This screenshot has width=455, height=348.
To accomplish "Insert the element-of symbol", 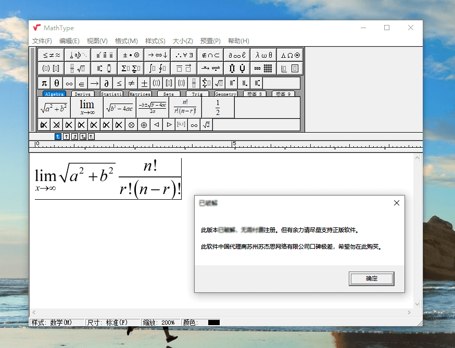I will tap(82, 84).
